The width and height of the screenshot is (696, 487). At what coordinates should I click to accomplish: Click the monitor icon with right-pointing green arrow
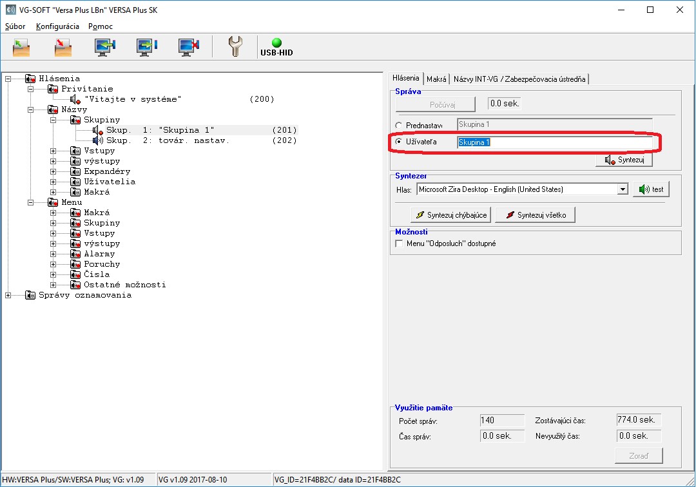point(146,46)
